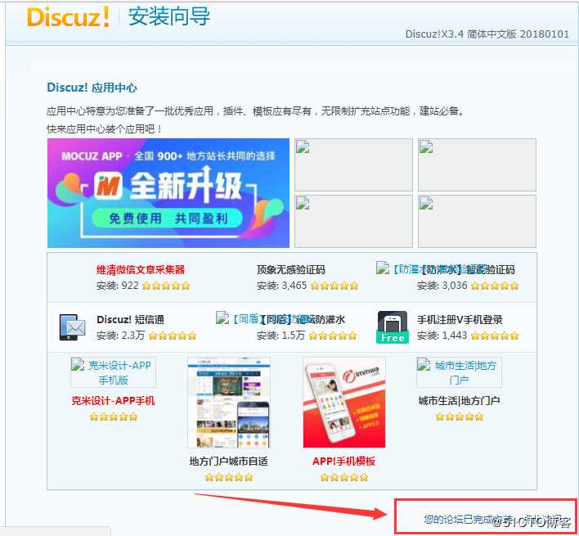The width and height of the screenshot is (579, 536).
Task: Click the 安装: 922 install count
Action: (x=118, y=286)
